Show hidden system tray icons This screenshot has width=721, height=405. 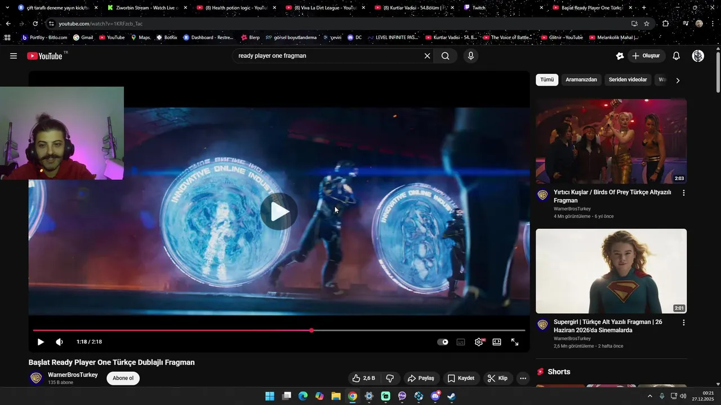[x=649, y=396]
